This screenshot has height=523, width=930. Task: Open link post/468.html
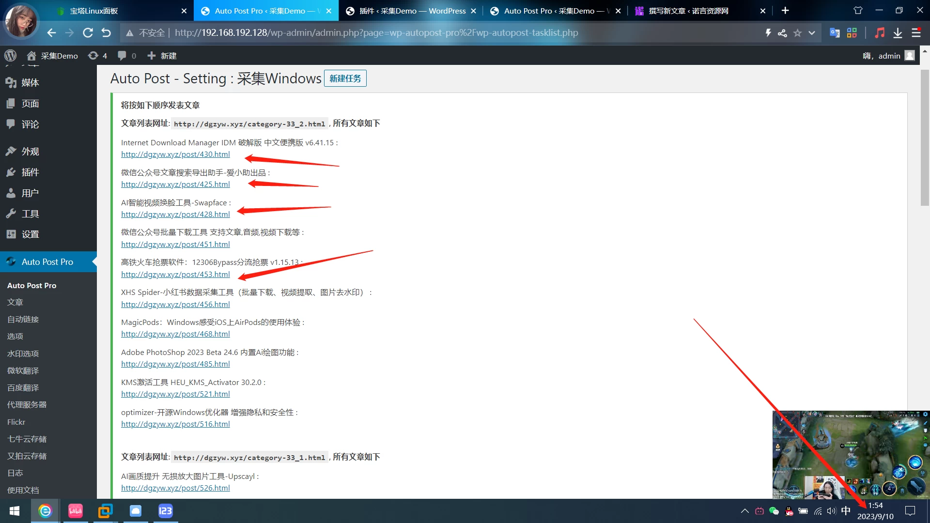(175, 334)
